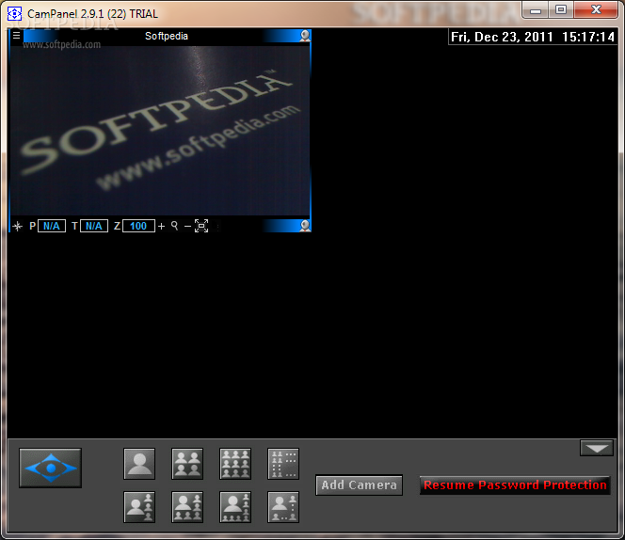
Task: Click the date and time display
Action: (x=533, y=37)
